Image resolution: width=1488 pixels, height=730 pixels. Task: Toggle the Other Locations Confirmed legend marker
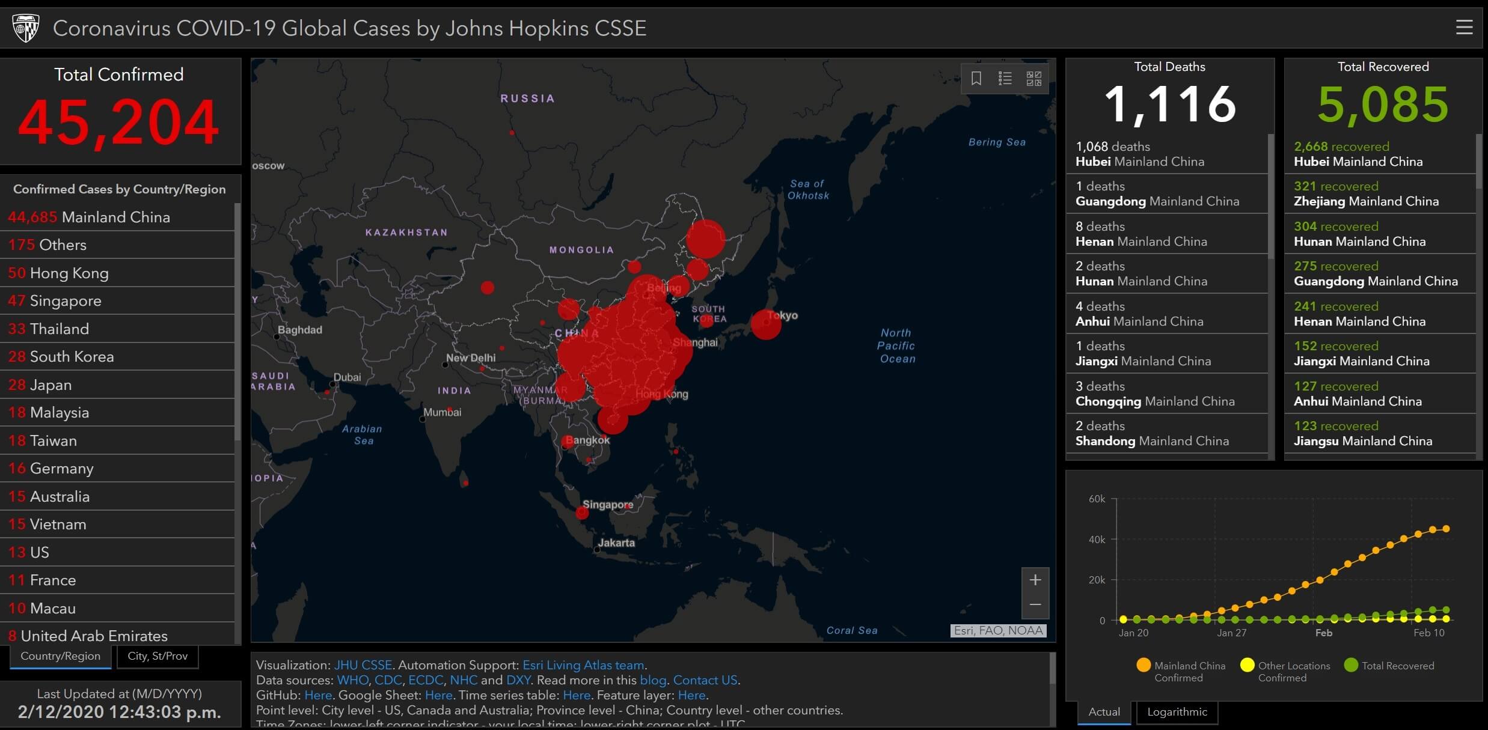tap(1247, 665)
